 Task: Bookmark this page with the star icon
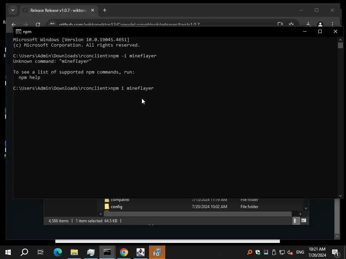point(291,24)
